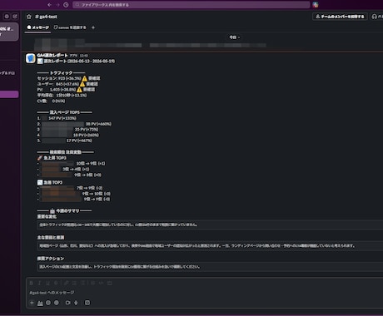Open the GA4週次レポート app name
383x316 pixels.
pyautogui.click(x=52, y=56)
